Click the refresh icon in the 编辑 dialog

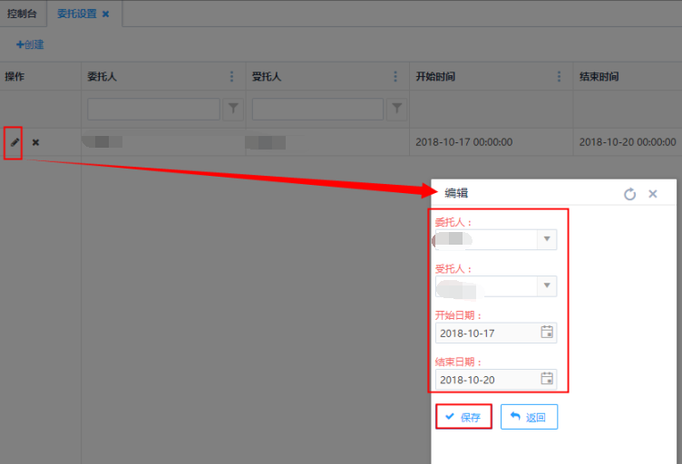point(629,194)
